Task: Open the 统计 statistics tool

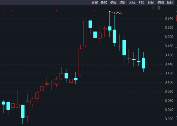Action: tap(122, 2)
